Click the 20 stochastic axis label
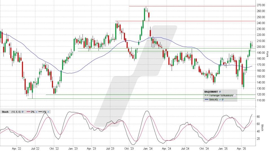This screenshot has width=271, height=152. pos(258,138)
